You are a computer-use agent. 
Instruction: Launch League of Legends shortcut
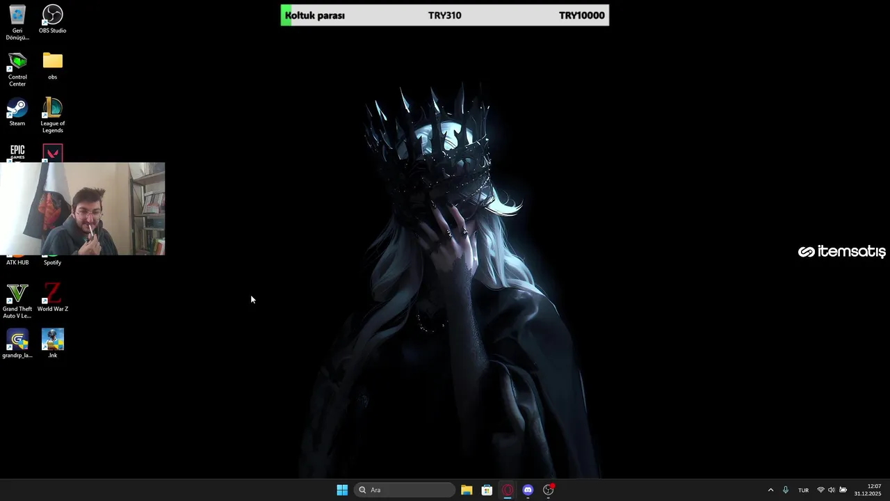tap(53, 116)
